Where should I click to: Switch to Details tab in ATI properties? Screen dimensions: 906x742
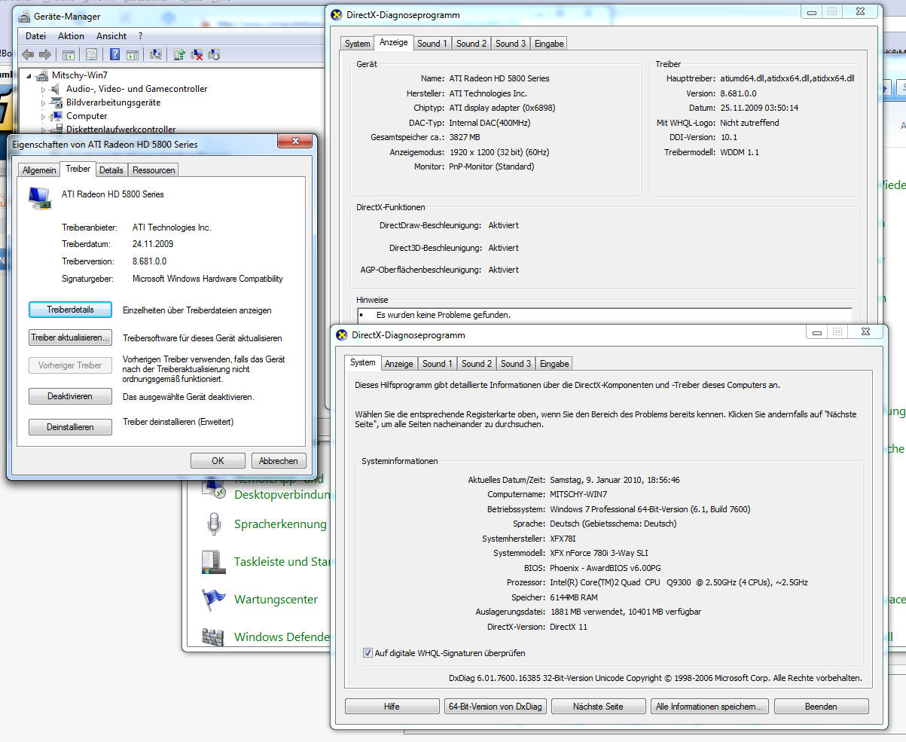pyautogui.click(x=111, y=170)
